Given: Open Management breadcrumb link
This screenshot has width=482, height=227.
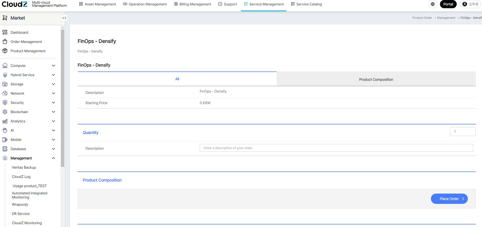Looking at the screenshot, I should point(446,18).
